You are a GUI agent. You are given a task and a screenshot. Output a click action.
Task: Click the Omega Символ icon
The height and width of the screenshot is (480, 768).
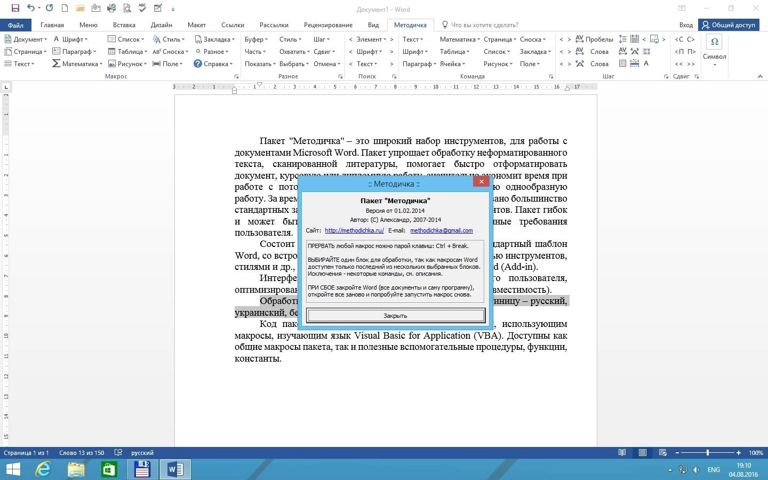(x=715, y=42)
